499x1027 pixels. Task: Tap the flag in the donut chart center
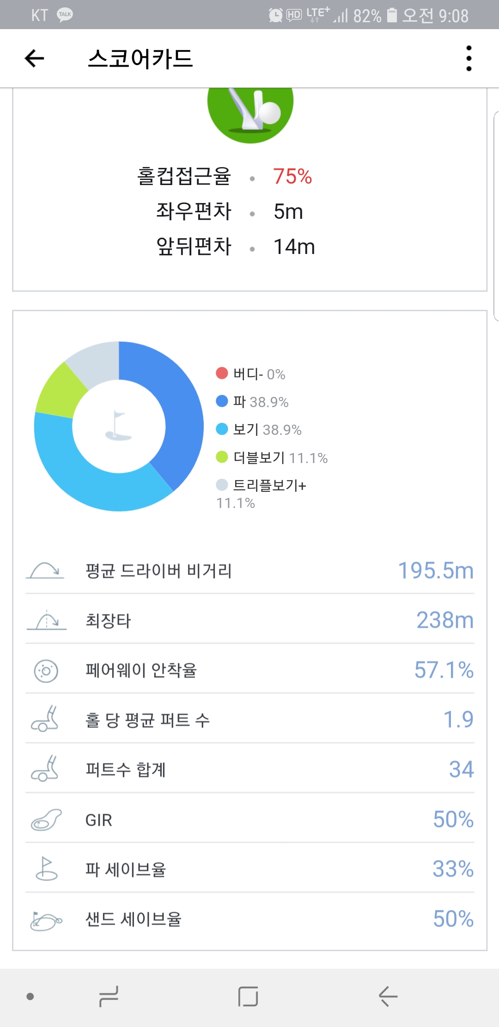click(118, 426)
